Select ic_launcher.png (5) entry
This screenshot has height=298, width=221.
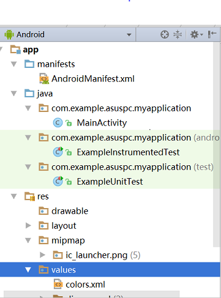pos(103,255)
